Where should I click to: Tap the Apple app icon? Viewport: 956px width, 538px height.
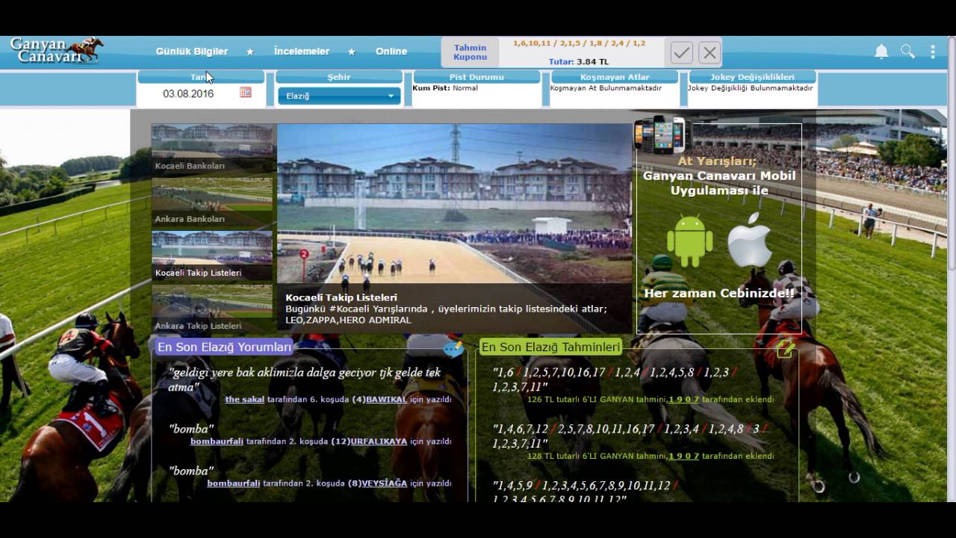tap(749, 241)
